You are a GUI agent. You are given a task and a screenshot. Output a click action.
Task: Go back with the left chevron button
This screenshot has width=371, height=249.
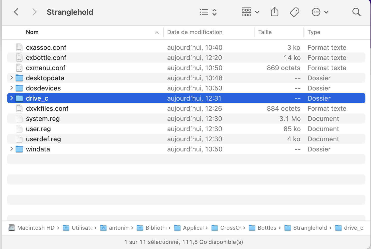pyautogui.click(x=16, y=12)
